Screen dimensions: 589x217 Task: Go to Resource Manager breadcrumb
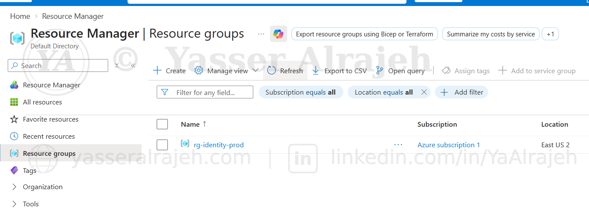[x=73, y=16]
